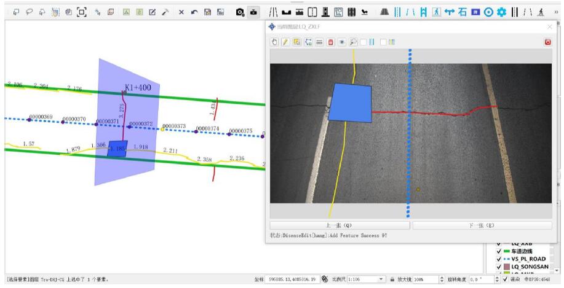This screenshot has width=564, height=288.
Task: Click the node edit tool in LQ_ZXLF window
Action: pyautogui.click(x=308, y=42)
